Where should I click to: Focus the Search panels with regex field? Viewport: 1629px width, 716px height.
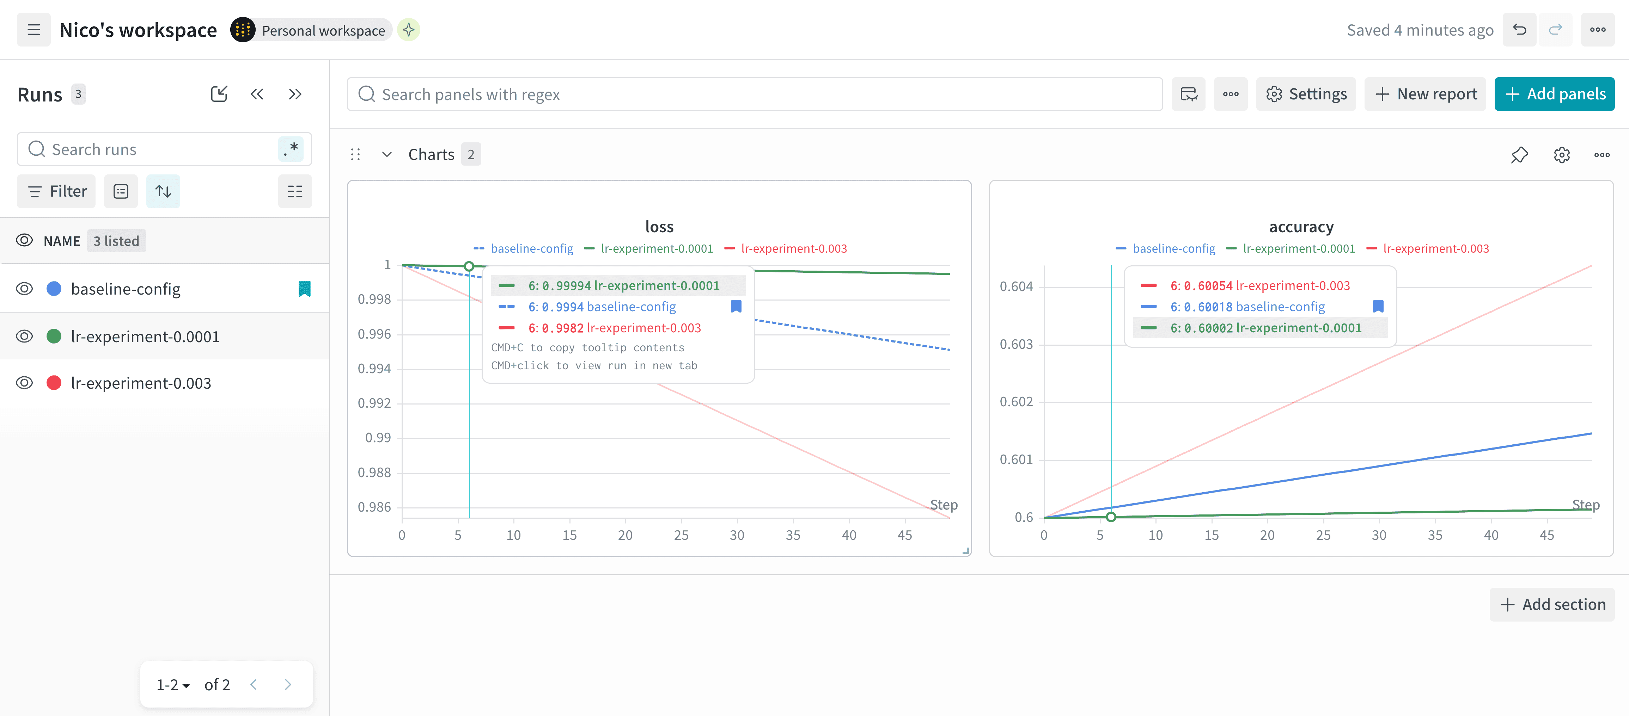(x=755, y=94)
